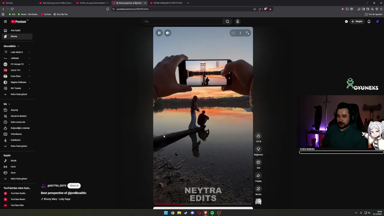The width and height of the screenshot is (384, 216).
Task: Open Geçmiş watch history
Action: 17,110
